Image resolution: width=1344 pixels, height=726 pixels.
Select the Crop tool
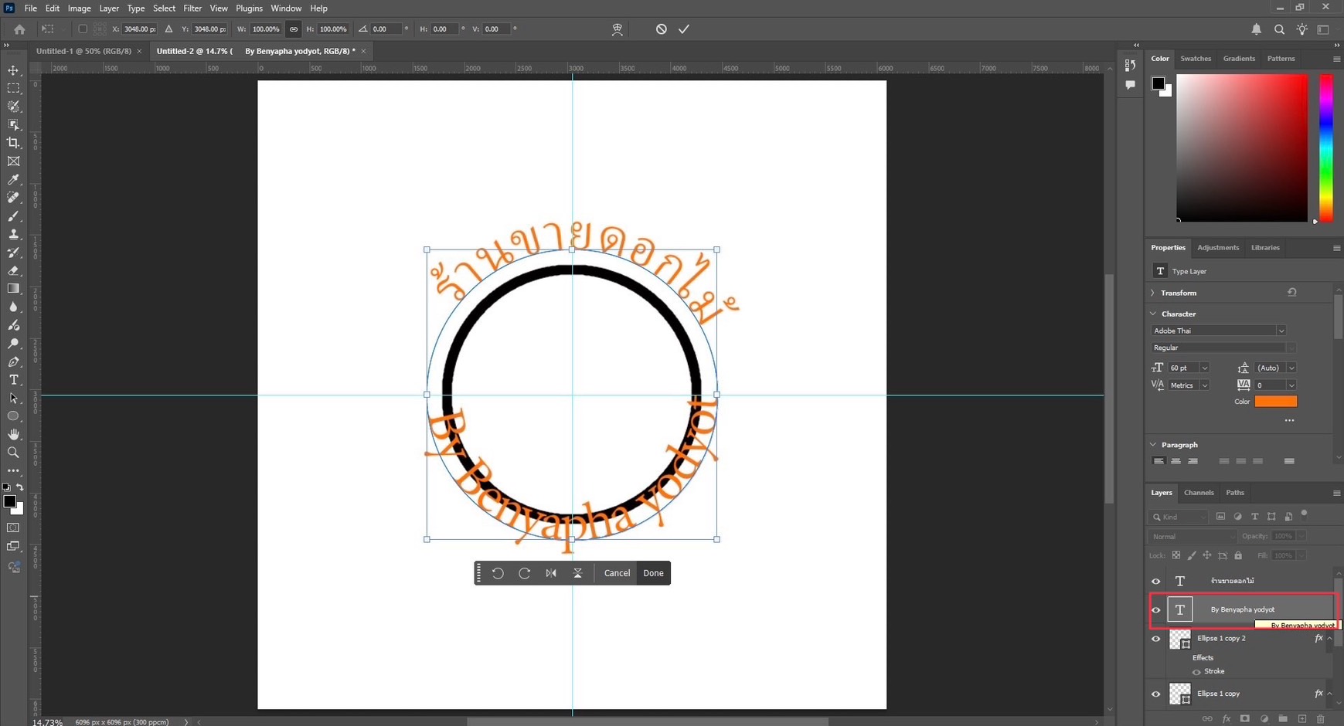[x=13, y=143]
